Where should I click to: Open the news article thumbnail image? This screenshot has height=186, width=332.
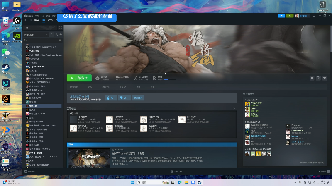click(89, 158)
